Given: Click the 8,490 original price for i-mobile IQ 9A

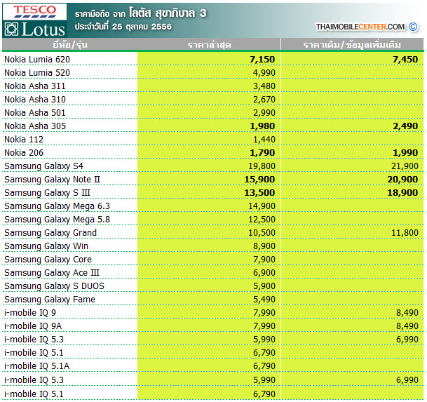Looking at the screenshot, I should click(x=407, y=326).
